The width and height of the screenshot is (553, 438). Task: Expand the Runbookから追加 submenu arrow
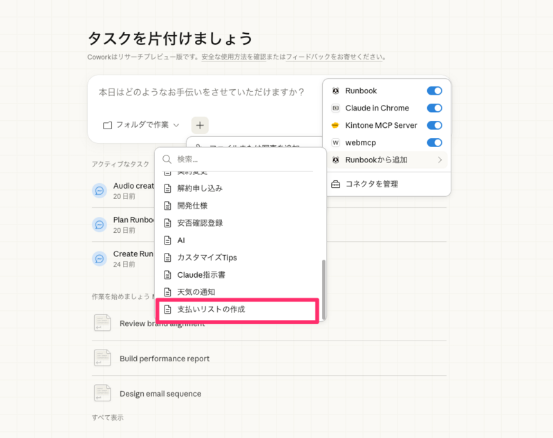pos(440,160)
